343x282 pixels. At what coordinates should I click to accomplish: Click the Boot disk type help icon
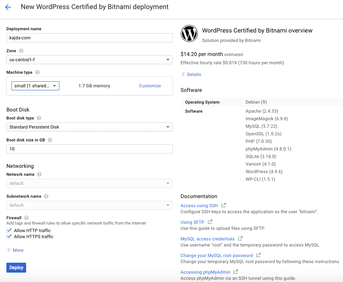click(39, 118)
